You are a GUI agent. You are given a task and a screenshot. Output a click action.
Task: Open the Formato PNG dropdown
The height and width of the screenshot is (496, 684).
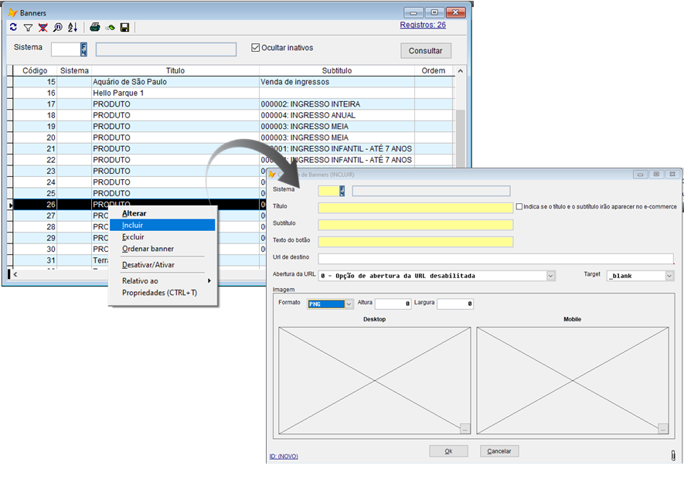349,304
